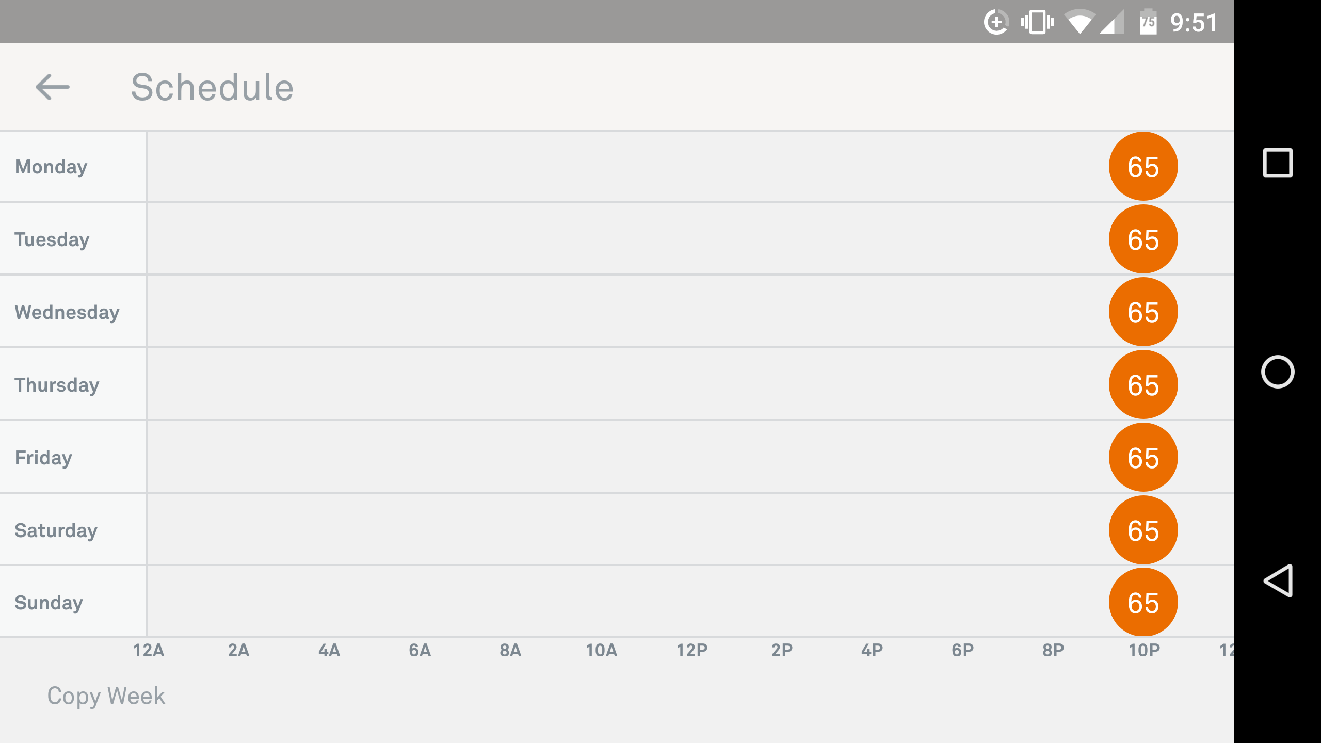Tap the back arrow in Schedule header
The image size is (1321, 743).
[x=52, y=87]
